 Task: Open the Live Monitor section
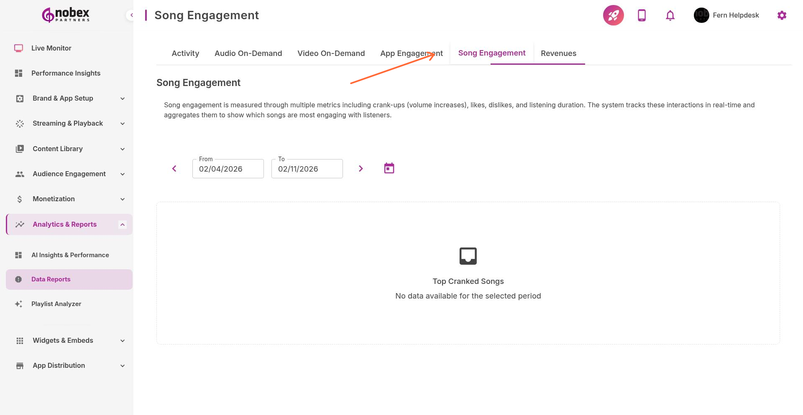coord(51,48)
